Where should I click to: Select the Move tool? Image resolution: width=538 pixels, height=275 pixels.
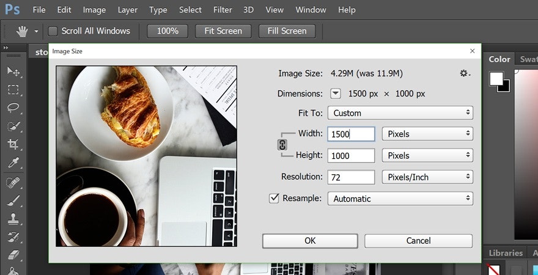(x=13, y=71)
